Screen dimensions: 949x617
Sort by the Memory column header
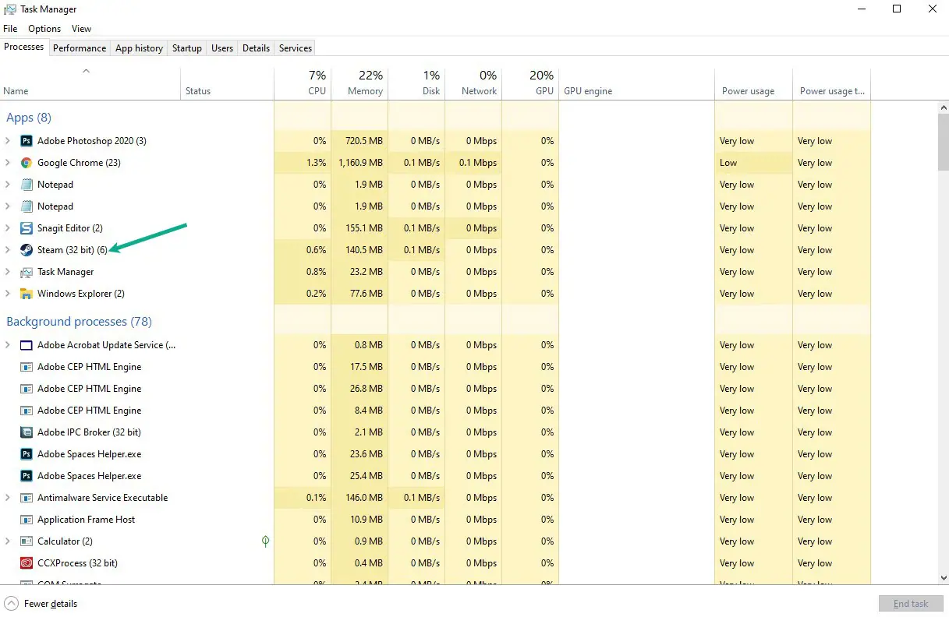[x=359, y=84]
